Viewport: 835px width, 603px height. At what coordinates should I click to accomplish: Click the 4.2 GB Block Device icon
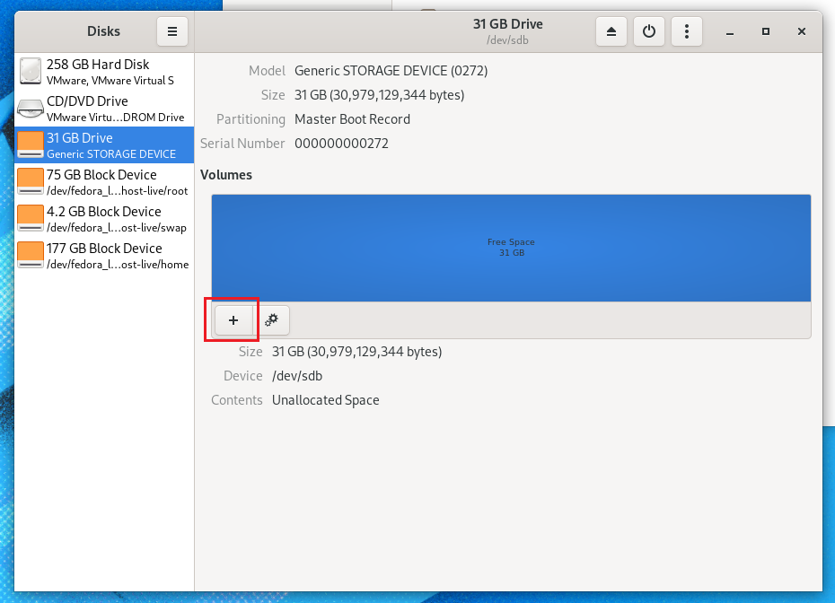(x=30, y=218)
